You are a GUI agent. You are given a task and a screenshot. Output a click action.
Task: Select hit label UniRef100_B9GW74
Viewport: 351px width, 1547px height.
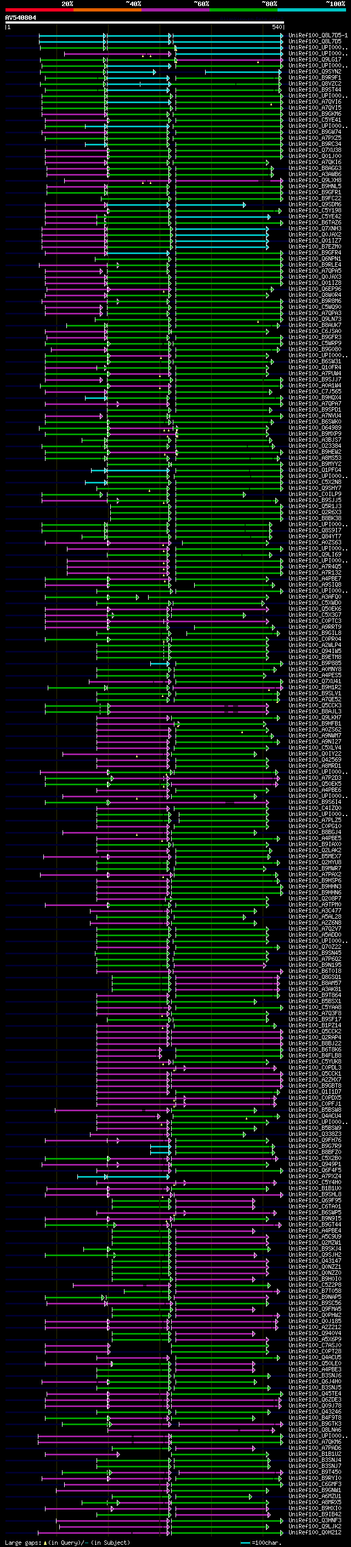click(x=314, y=132)
